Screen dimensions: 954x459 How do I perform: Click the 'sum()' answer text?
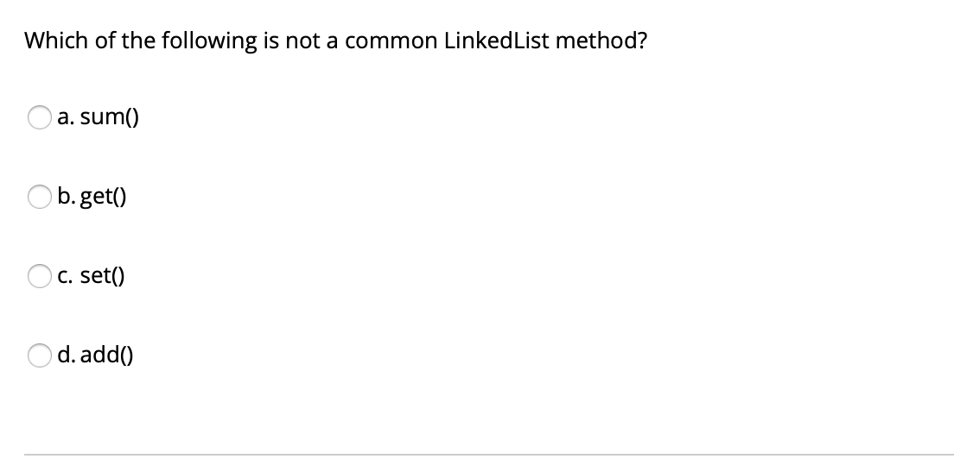tap(110, 116)
